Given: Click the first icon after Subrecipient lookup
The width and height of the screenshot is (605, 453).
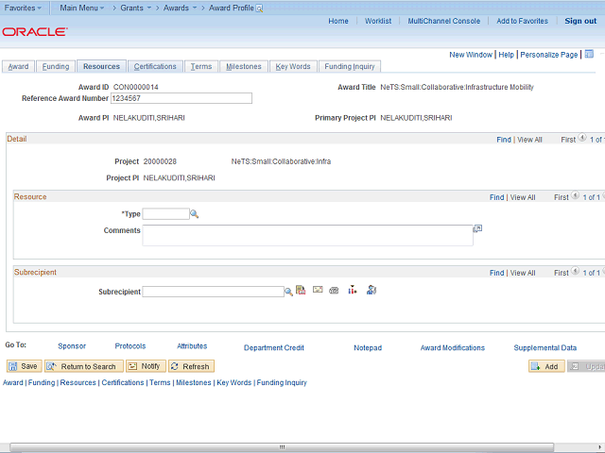Looking at the screenshot, I should tap(301, 291).
